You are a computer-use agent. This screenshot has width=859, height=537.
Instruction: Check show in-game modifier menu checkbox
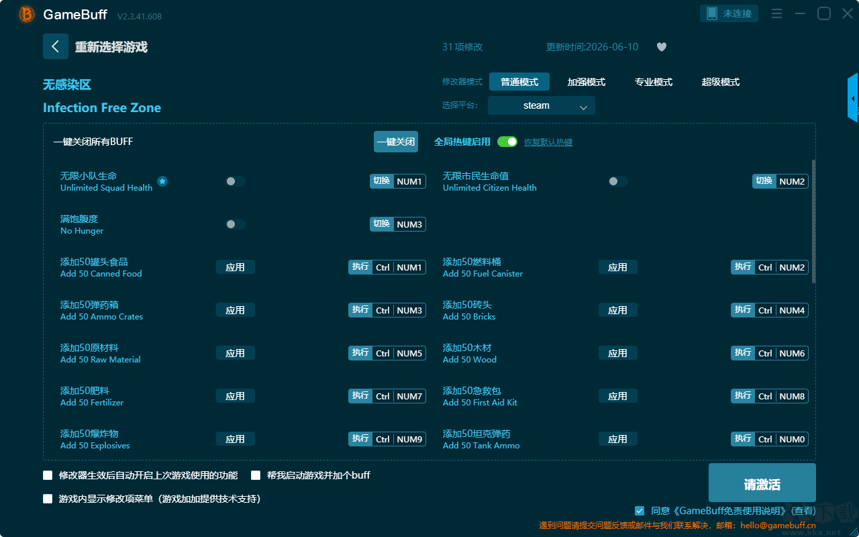pyautogui.click(x=48, y=499)
